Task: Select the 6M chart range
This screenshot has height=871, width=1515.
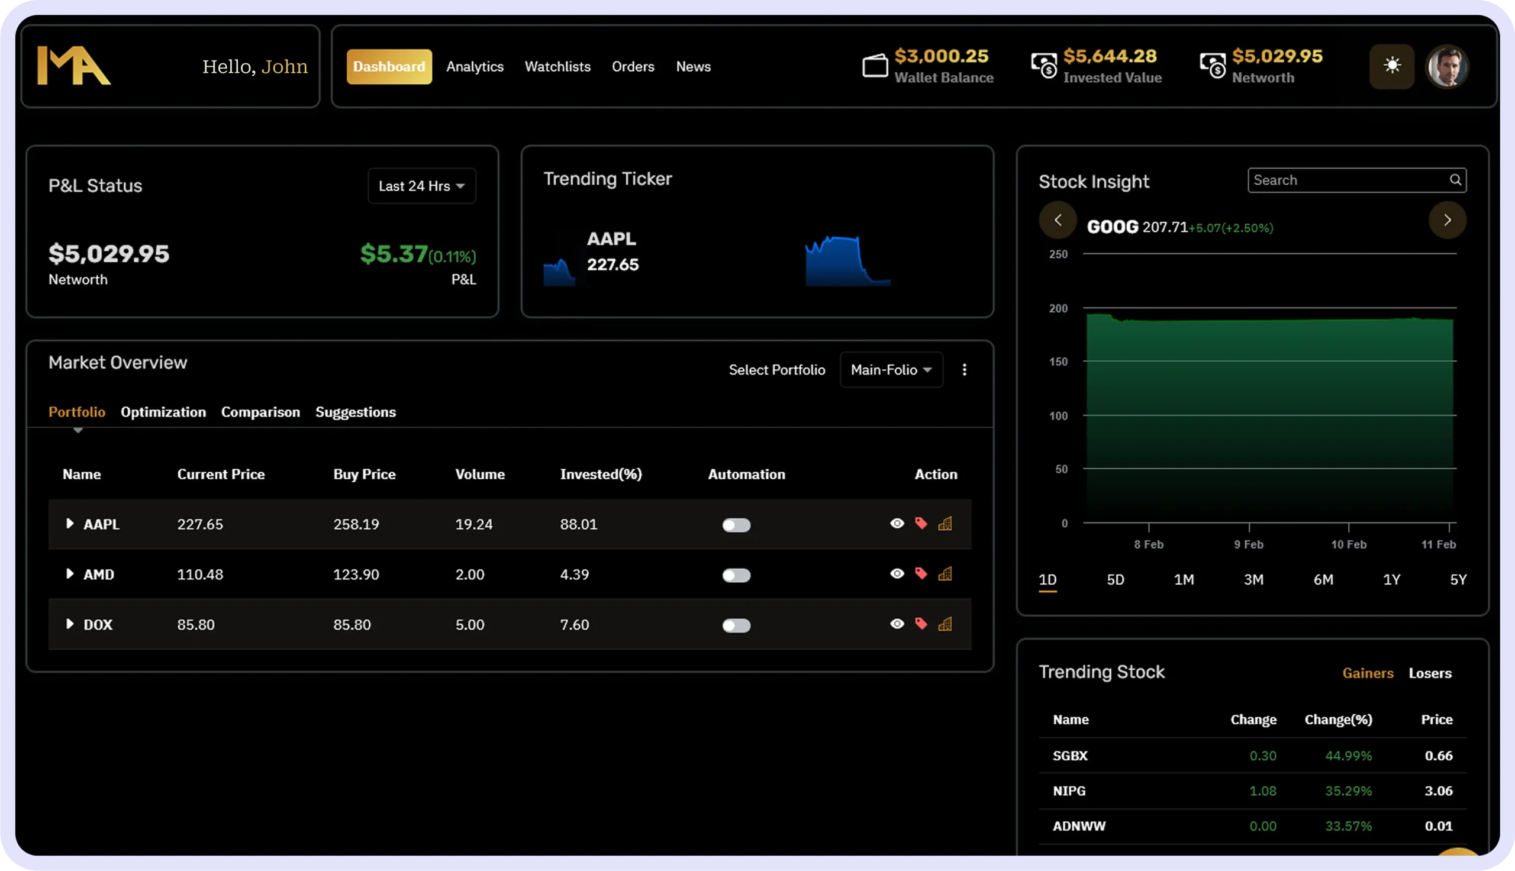Action: pyautogui.click(x=1323, y=579)
